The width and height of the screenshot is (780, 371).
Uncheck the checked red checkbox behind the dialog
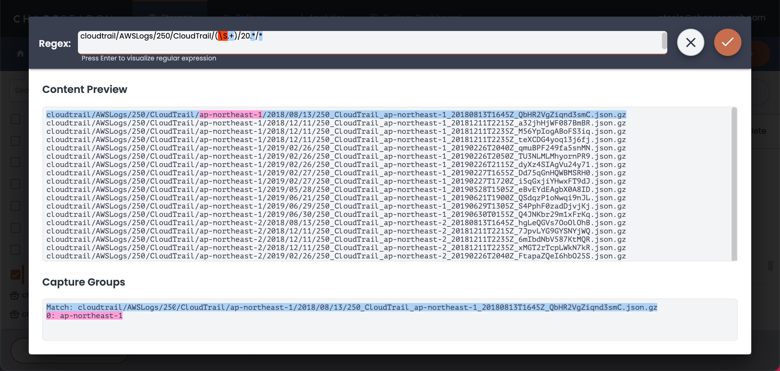click(x=16, y=275)
